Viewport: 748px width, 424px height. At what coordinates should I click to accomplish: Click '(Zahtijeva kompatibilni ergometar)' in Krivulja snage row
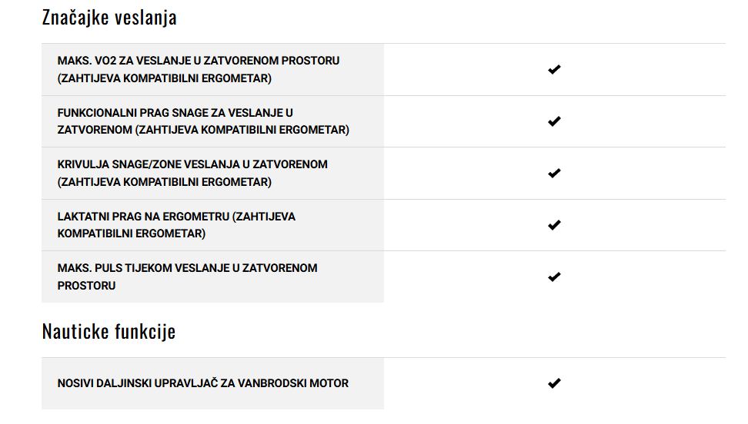(165, 182)
